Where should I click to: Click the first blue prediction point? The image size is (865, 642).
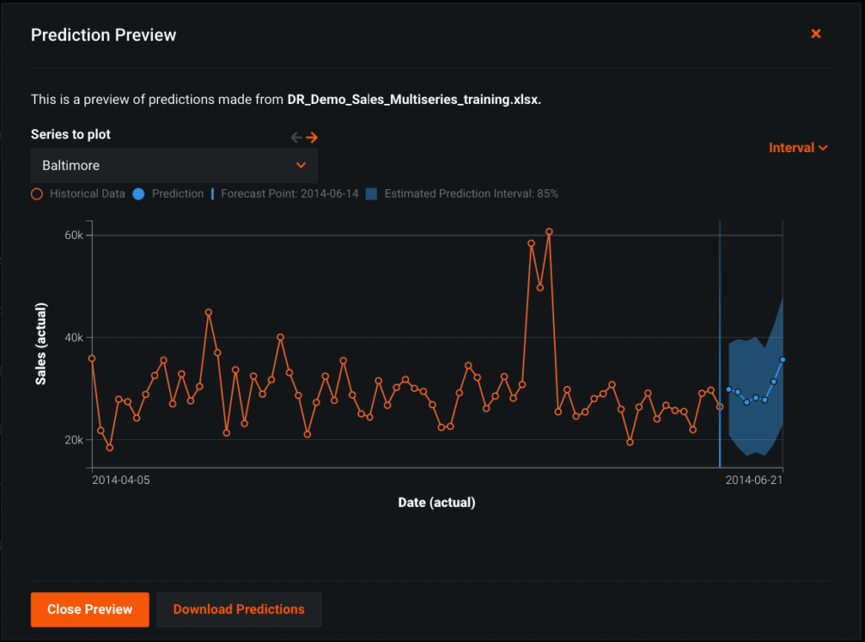(x=729, y=389)
